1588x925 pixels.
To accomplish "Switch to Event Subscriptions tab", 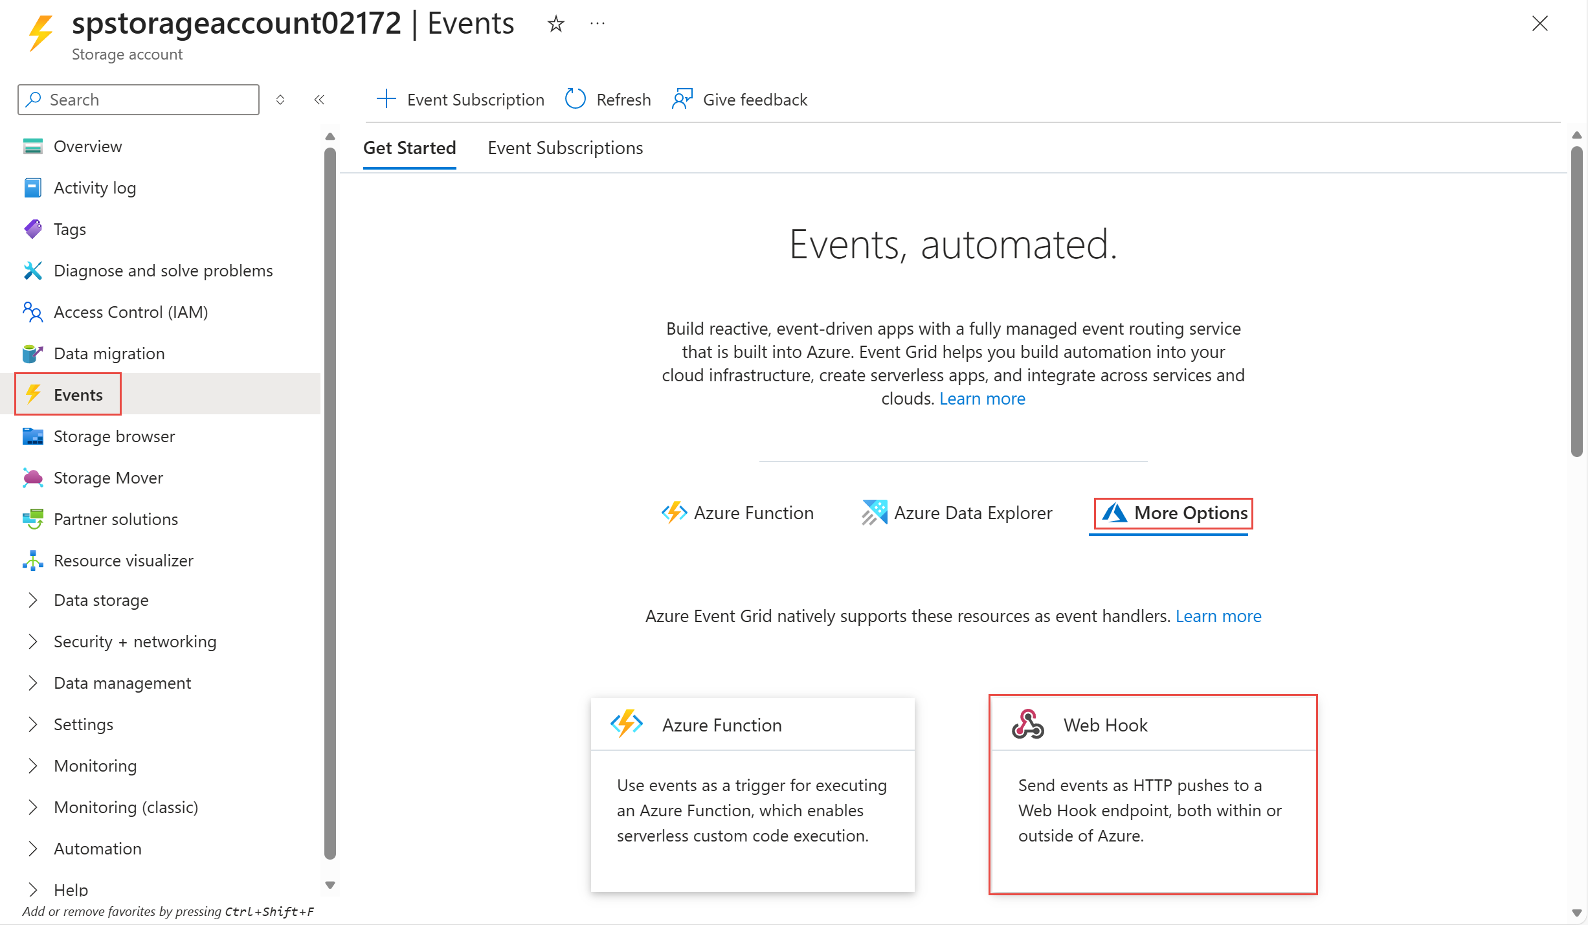I will click(565, 148).
